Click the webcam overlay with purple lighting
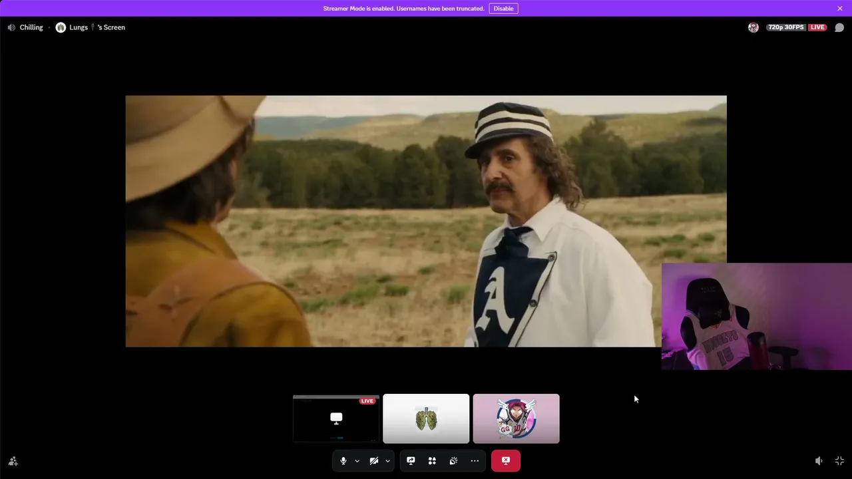This screenshot has height=479, width=852. 757,317
